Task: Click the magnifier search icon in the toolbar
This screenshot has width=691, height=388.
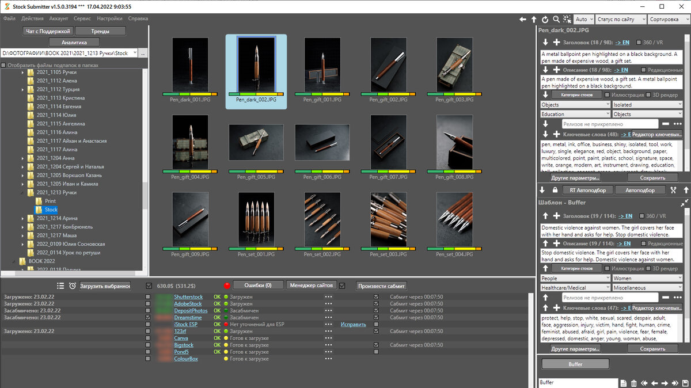Action: point(556,20)
